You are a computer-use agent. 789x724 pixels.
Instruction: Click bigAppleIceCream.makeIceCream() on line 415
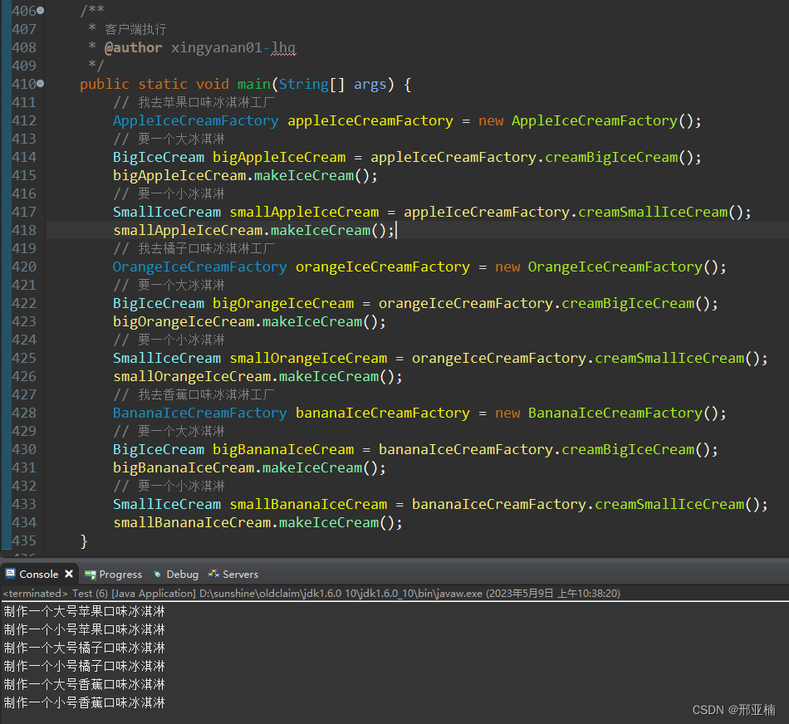245,175
